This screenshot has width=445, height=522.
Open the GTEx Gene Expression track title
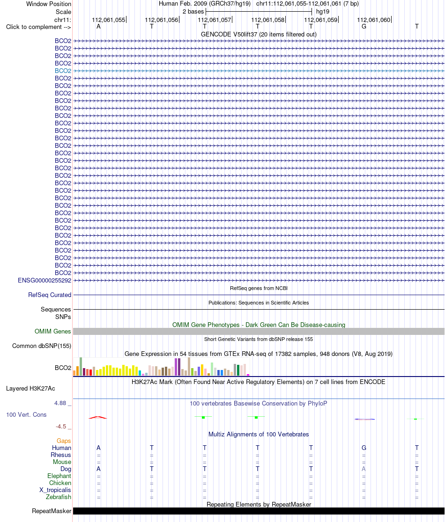pos(259,354)
